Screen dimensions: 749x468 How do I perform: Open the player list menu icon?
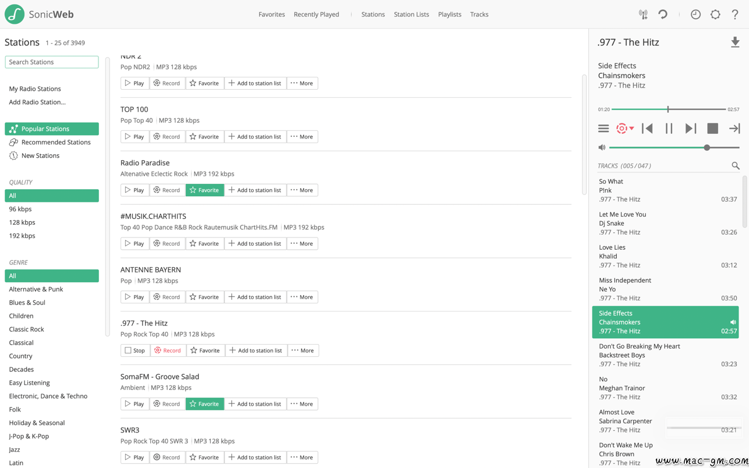point(603,129)
